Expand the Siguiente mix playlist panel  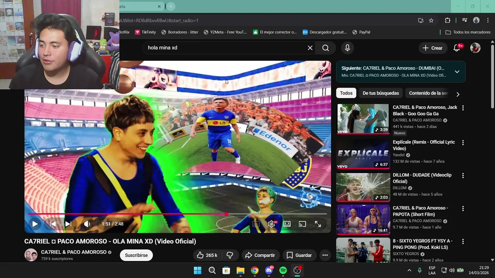457,72
